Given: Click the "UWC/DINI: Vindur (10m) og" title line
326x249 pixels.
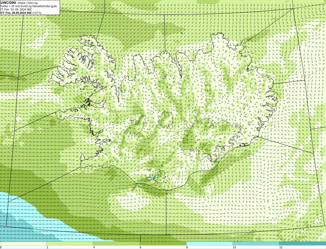Looking at the screenshot, I should pos(19,3).
